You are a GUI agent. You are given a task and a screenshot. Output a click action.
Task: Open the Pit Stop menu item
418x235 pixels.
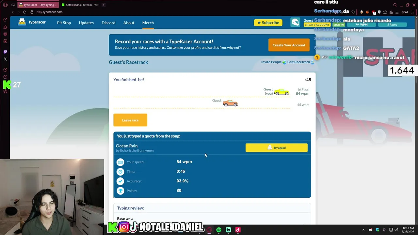(64, 23)
